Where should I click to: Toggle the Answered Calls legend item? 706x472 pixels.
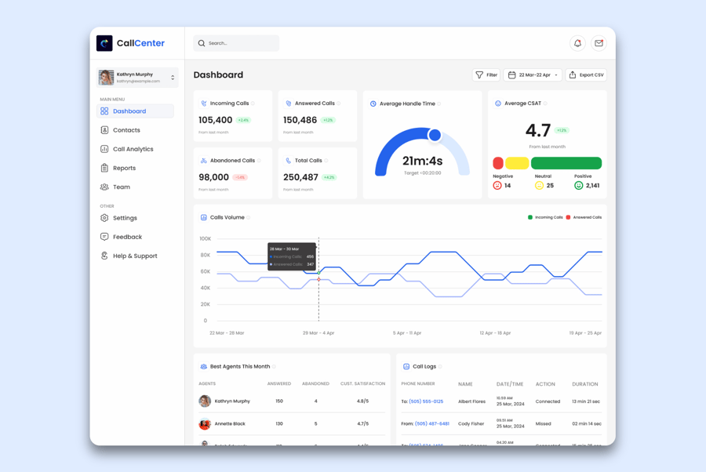tap(584, 217)
